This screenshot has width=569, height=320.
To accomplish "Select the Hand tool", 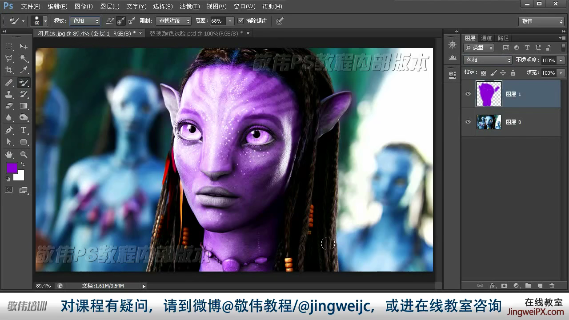I will click(9, 155).
